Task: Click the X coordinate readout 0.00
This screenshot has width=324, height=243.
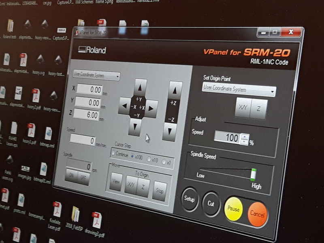Action: 90,90
